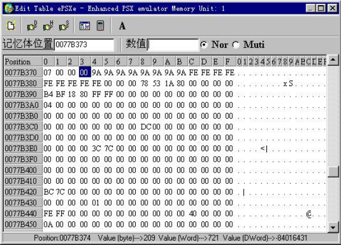This screenshot has width=341, height=245.
Task: Select row address 0077B410
Action: (x=23, y=181)
